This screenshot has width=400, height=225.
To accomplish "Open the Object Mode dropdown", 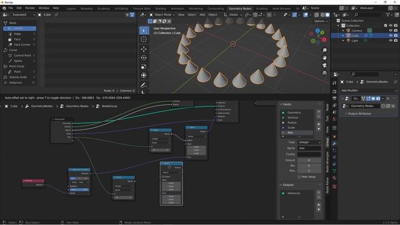I will pyautogui.click(x=162, y=15).
